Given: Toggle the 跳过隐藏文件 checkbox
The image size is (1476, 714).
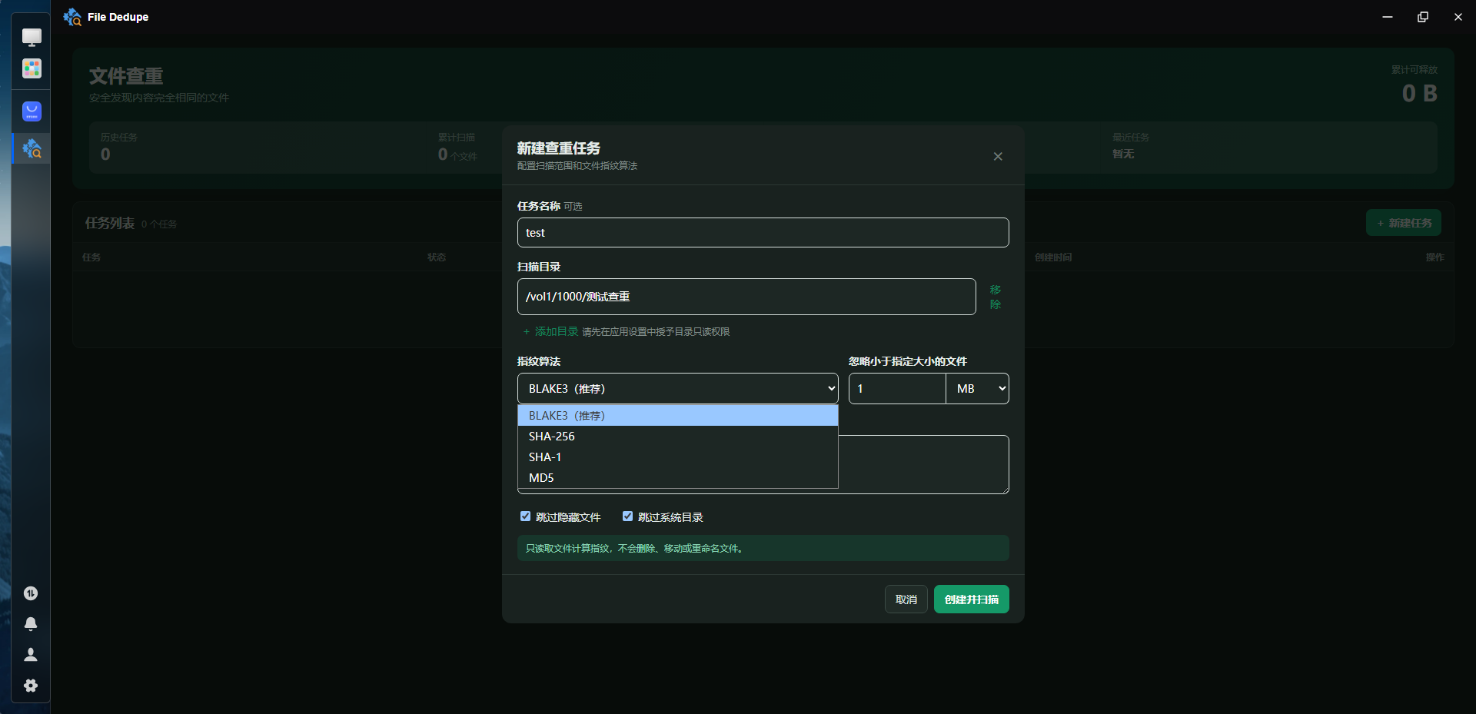Looking at the screenshot, I should (x=525, y=516).
